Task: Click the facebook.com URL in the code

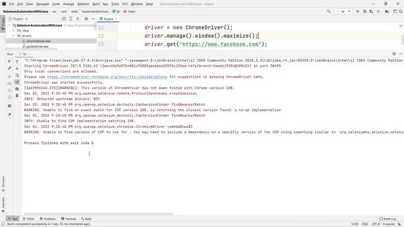Action: coord(220,44)
